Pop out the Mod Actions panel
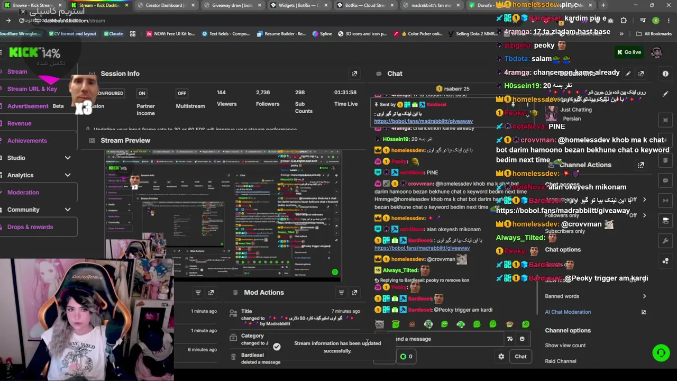Viewport: 677px width, 381px height. [354, 292]
